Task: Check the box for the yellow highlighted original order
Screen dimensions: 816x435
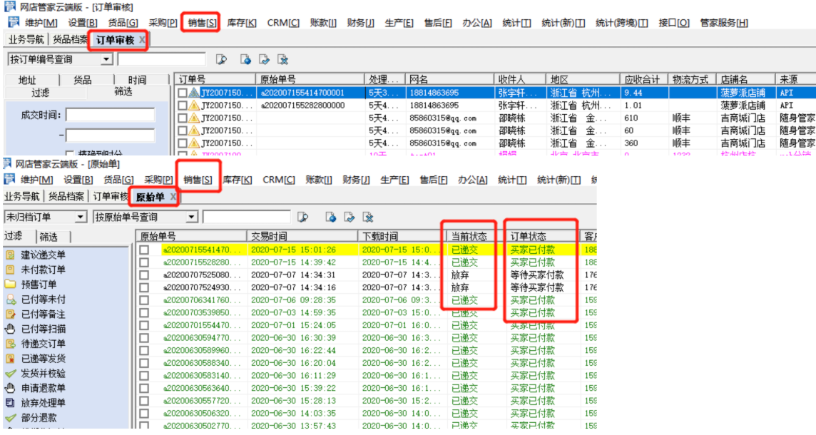Action: pos(144,250)
